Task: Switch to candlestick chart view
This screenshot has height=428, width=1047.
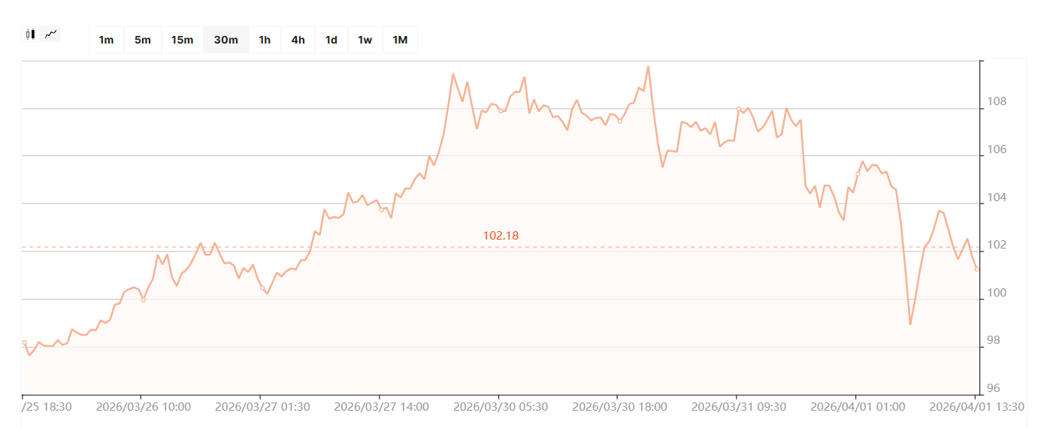Action: (x=30, y=34)
